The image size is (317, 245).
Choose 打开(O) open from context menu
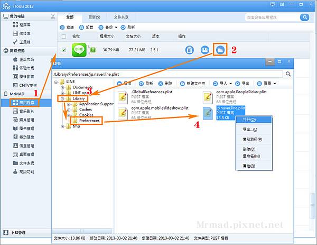tap(254, 120)
